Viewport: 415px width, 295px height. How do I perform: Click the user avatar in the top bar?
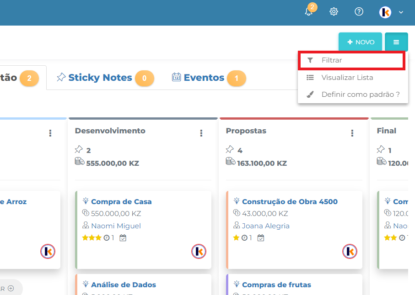[x=385, y=12]
